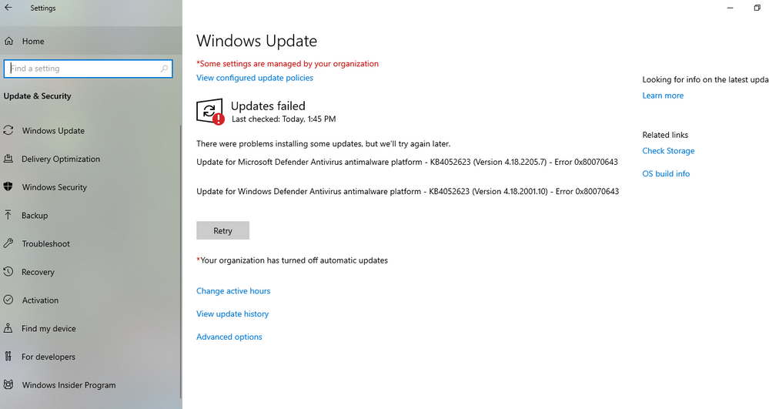Click the search magnifier icon
This screenshot has height=409, width=769.
[164, 69]
